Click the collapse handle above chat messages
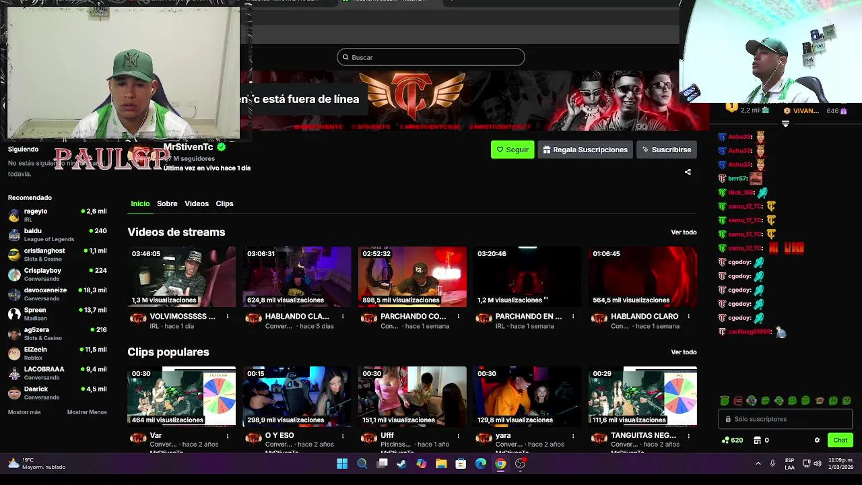The width and height of the screenshot is (862, 485). point(785,124)
